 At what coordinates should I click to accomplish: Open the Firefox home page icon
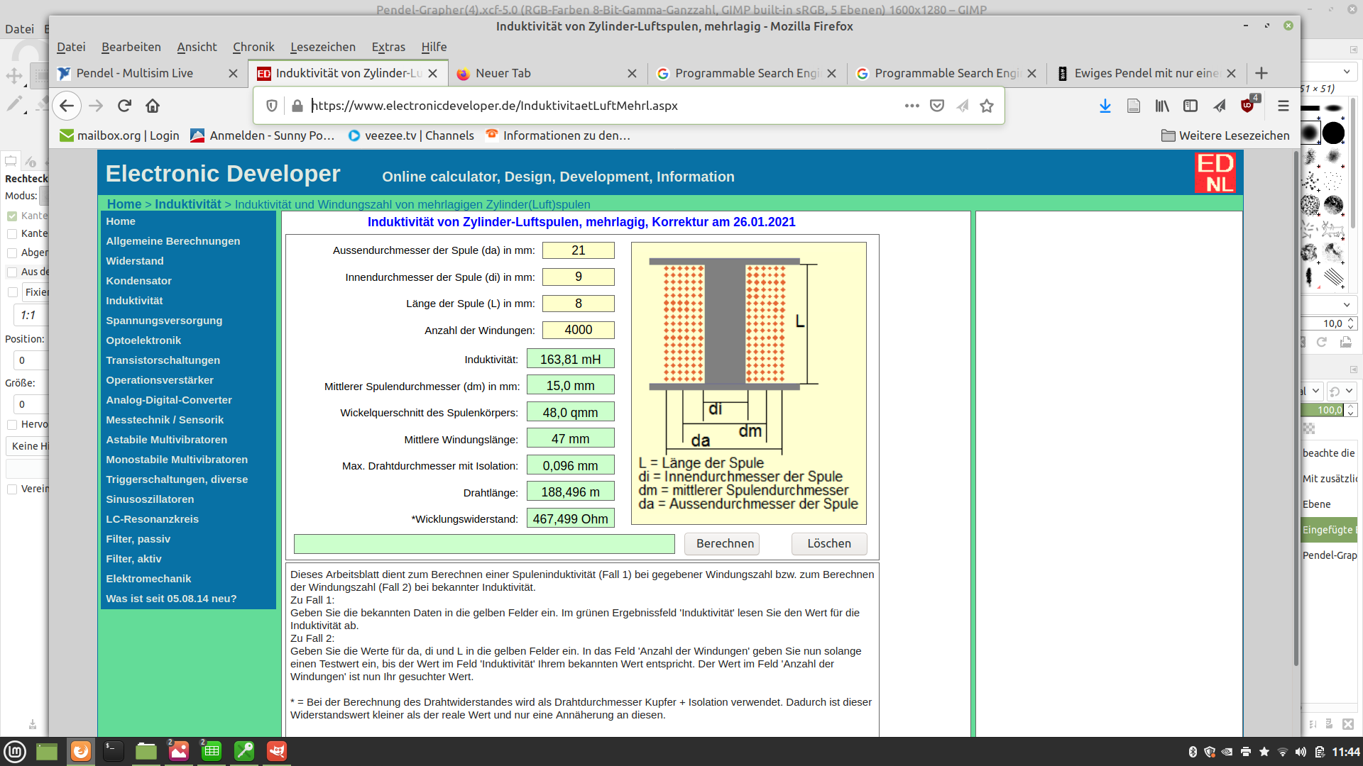[x=153, y=106]
